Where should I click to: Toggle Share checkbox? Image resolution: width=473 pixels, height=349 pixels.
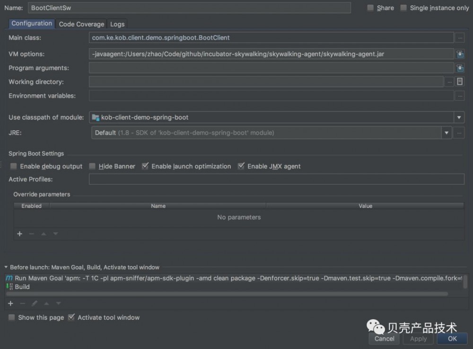370,8
